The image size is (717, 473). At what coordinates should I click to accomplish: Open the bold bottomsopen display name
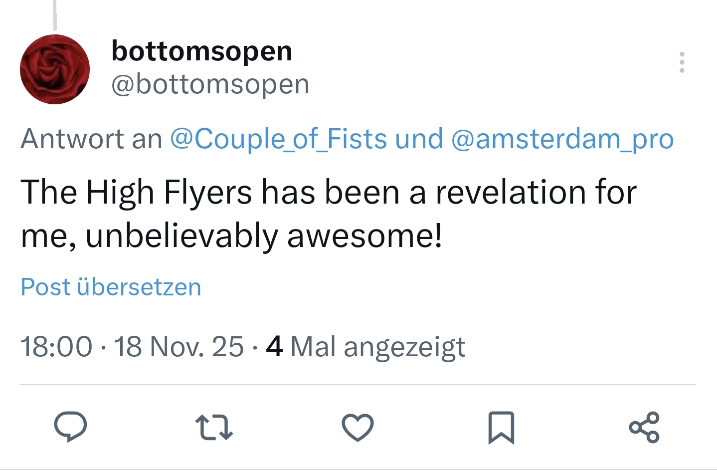[201, 51]
